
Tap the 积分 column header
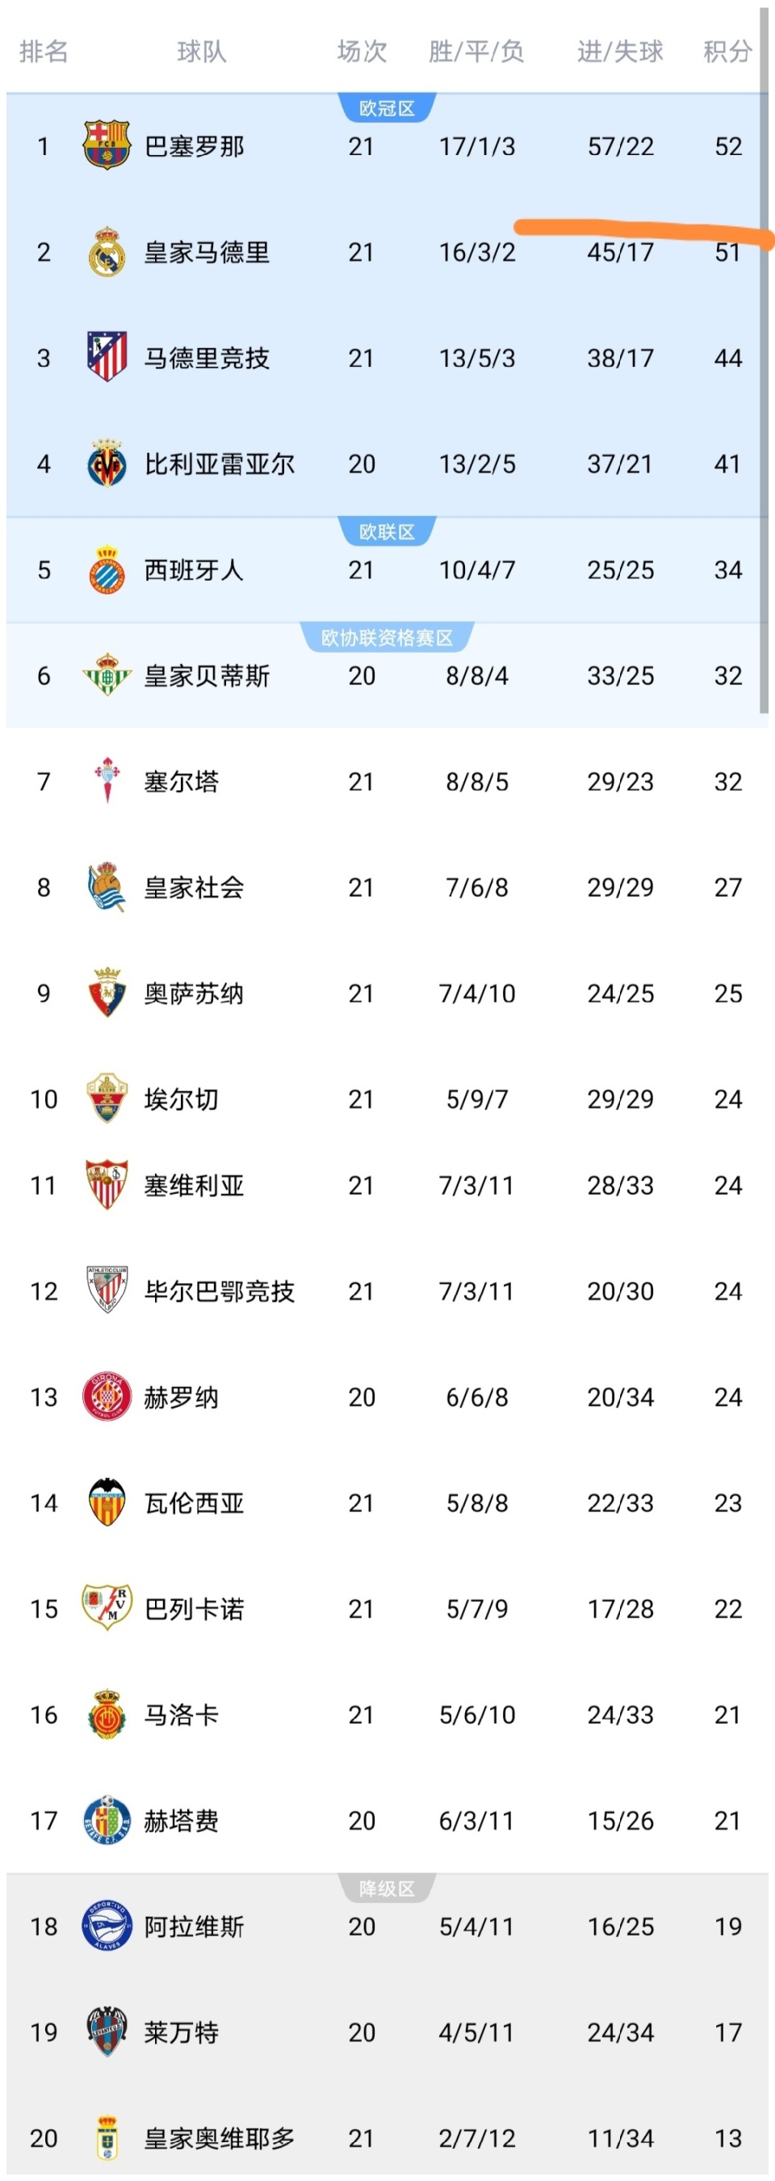click(x=727, y=52)
